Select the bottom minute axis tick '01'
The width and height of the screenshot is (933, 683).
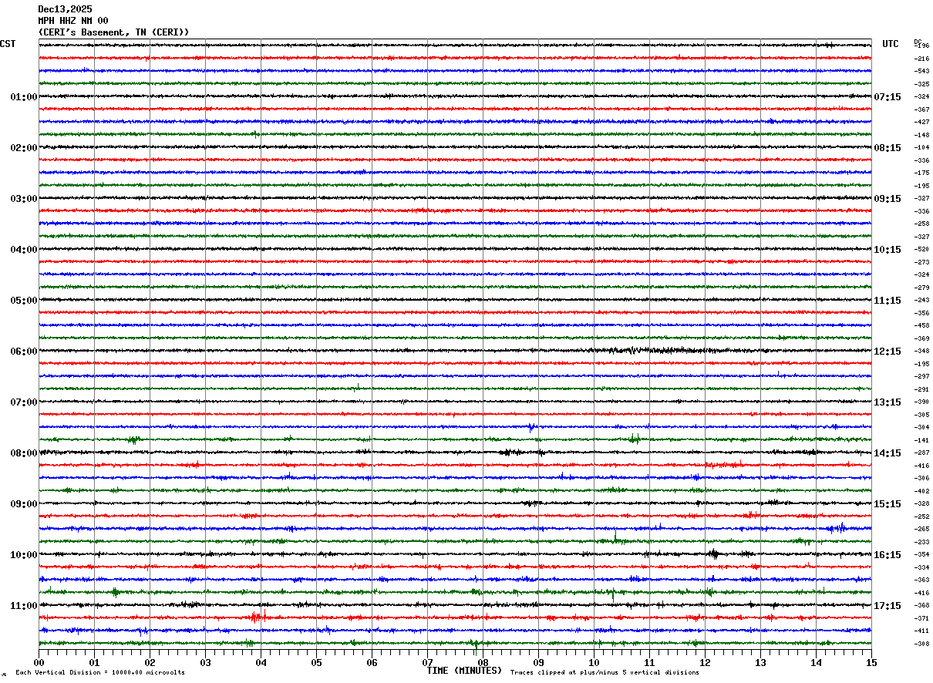tap(94, 662)
